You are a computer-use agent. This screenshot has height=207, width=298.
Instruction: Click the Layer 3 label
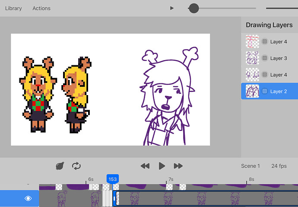tap(279, 58)
